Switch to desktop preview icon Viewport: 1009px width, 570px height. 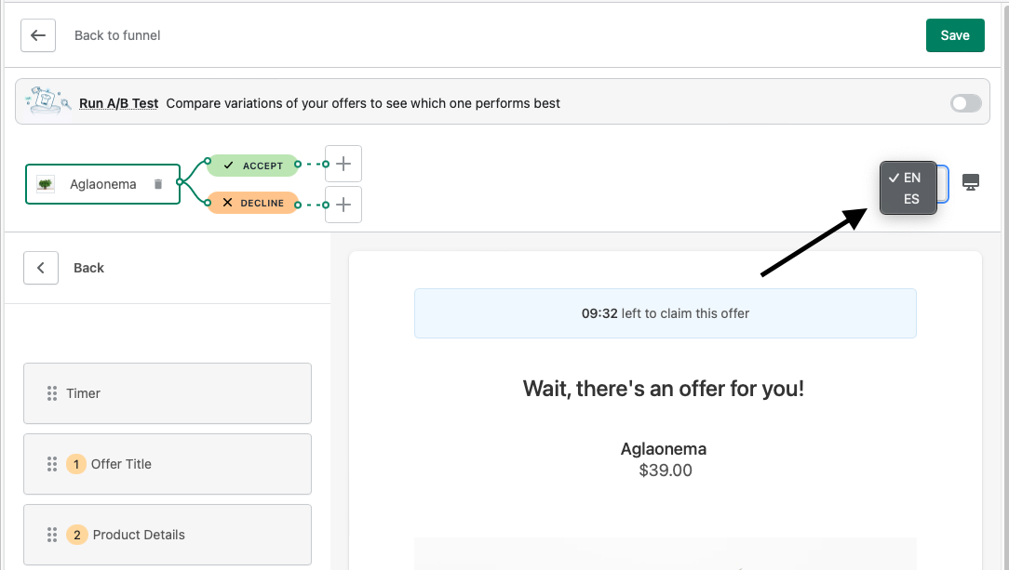click(x=971, y=182)
